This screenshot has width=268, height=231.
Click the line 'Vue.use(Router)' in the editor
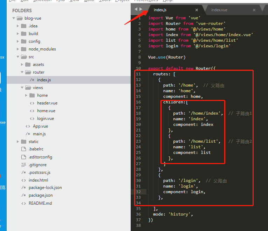(x=167, y=57)
